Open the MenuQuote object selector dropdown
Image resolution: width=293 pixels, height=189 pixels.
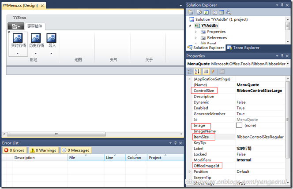coord(288,64)
